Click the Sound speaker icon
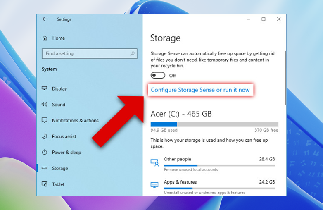 click(44, 104)
